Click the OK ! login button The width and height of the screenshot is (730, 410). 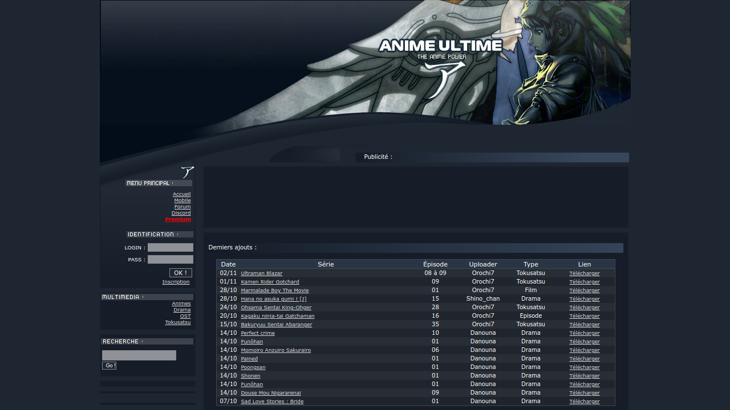click(x=181, y=273)
